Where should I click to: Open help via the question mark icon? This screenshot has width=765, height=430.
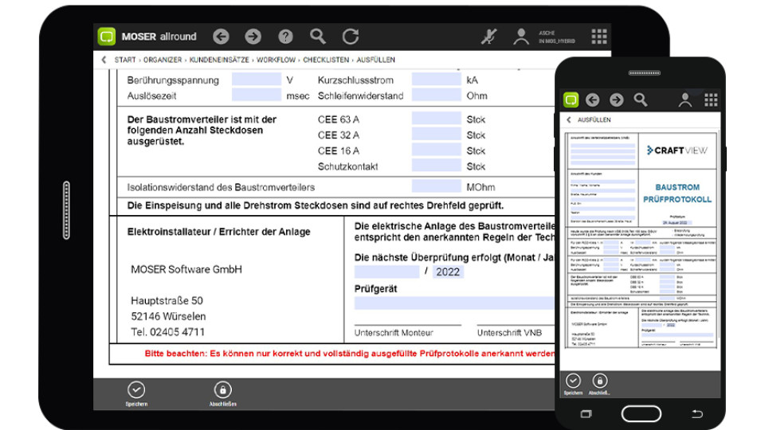[285, 37]
